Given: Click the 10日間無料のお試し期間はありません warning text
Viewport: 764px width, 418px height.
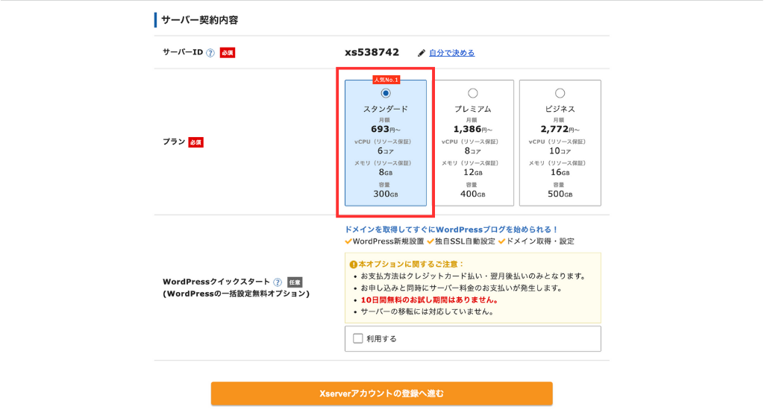Looking at the screenshot, I should pos(430,300).
